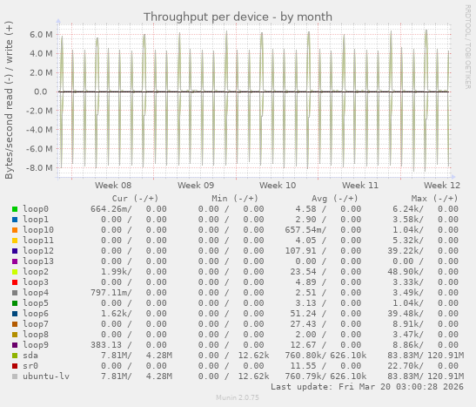The image size is (476, 407).
Task: Click the red loop3 legend swatch
Action: pyautogui.click(x=15, y=282)
